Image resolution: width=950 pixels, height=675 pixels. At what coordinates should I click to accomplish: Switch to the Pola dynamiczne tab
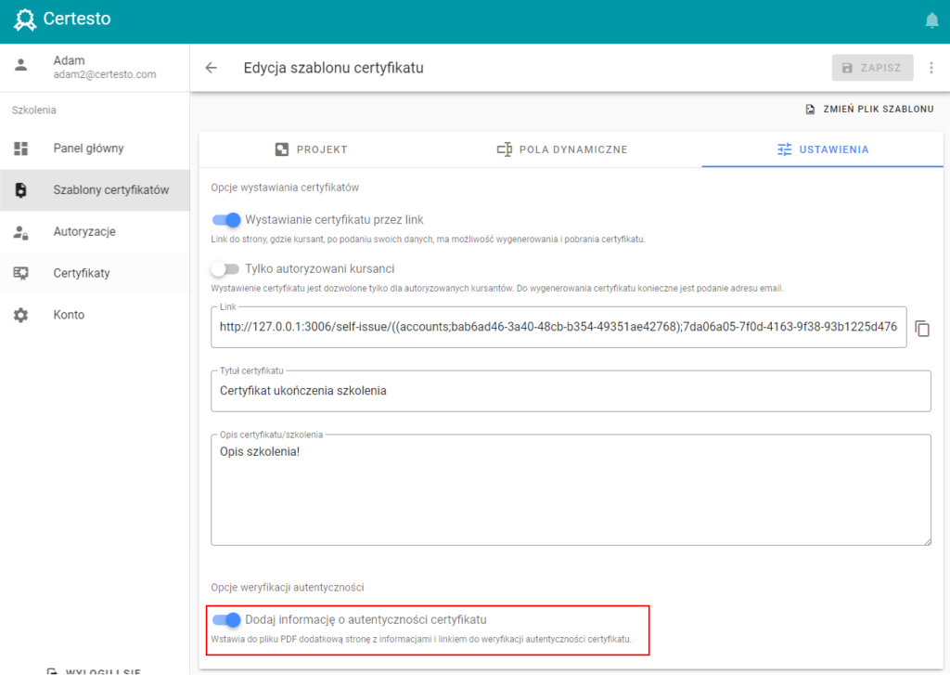pyautogui.click(x=561, y=149)
